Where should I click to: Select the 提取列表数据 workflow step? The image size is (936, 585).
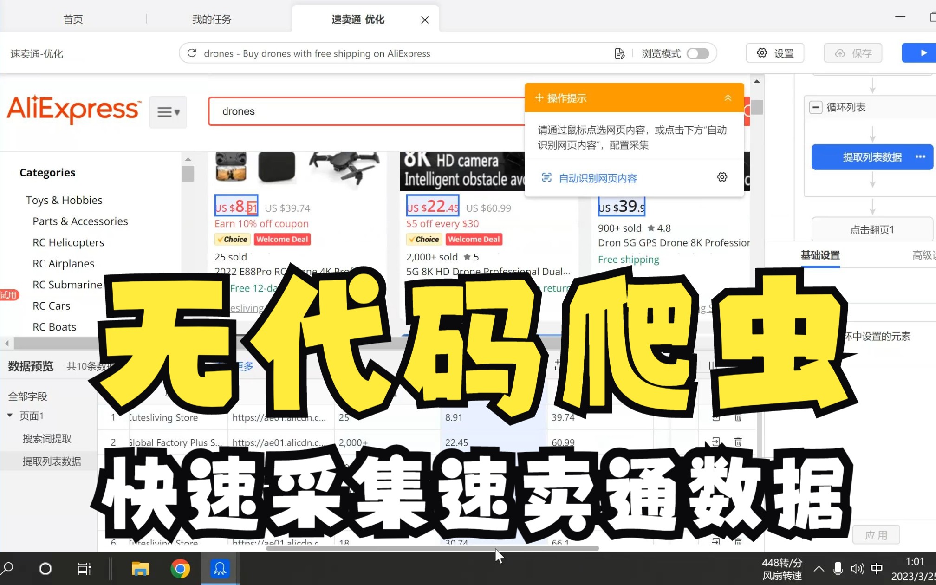coord(872,157)
